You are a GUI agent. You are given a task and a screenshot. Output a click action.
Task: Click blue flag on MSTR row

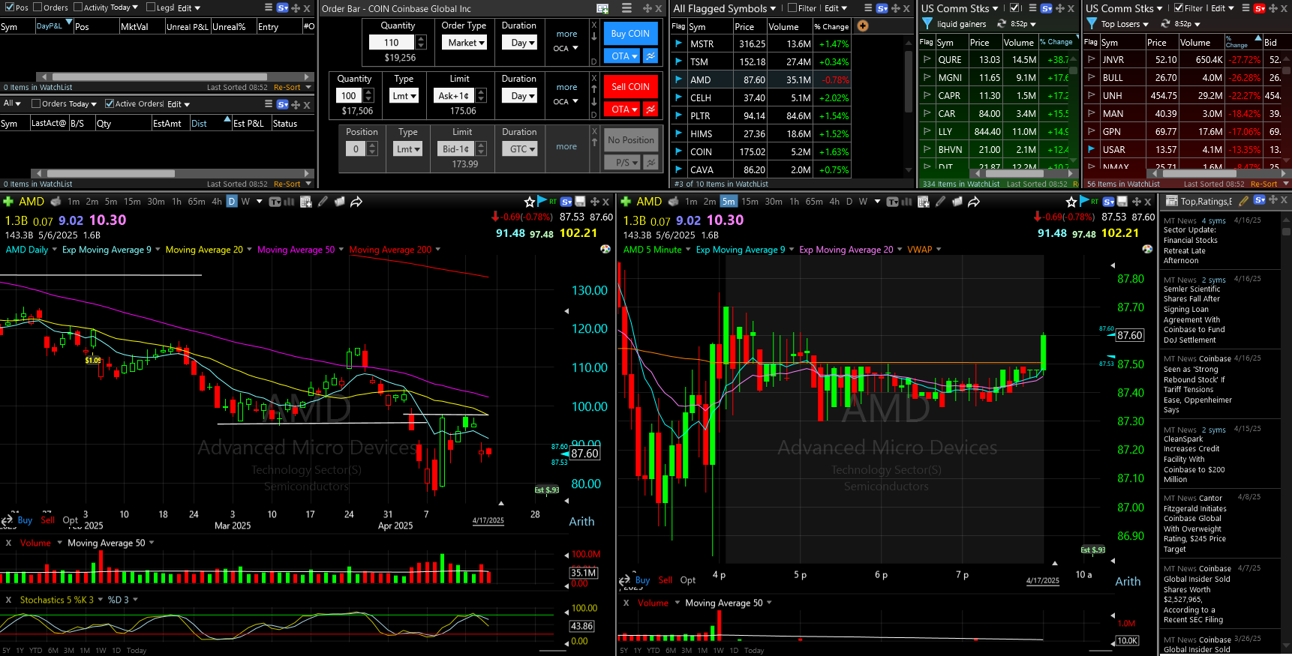(678, 44)
